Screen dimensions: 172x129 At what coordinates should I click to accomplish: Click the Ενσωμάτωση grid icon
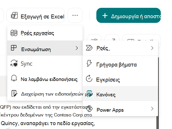[x=14, y=48]
